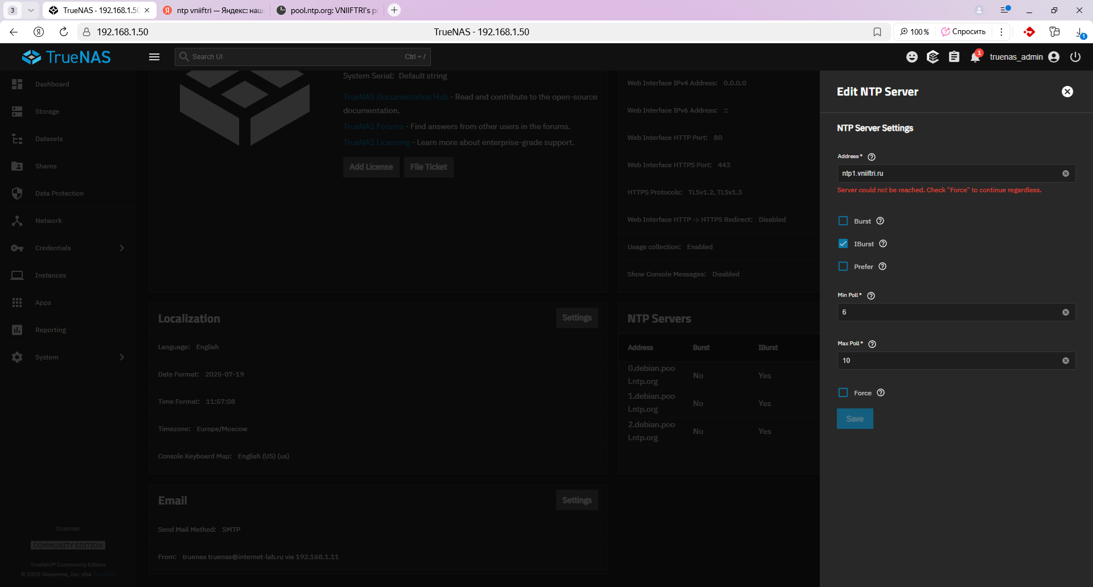Open the Shares sidebar icon
Screen dimensions: 1093x587
click(17, 166)
